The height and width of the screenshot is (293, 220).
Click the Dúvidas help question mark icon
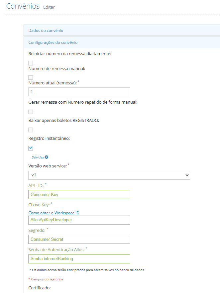tap(47, 157)
